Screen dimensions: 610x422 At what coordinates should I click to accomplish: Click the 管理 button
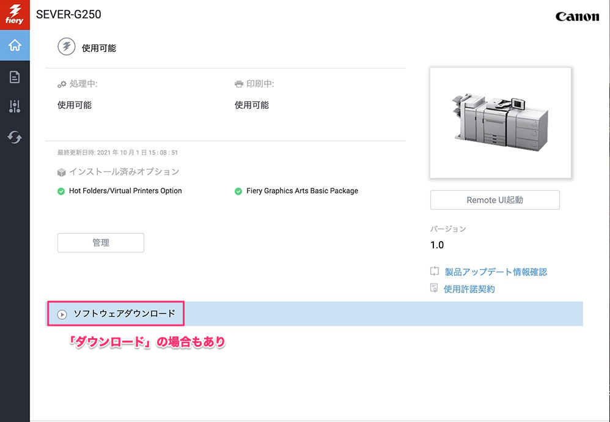coord(101,243)
